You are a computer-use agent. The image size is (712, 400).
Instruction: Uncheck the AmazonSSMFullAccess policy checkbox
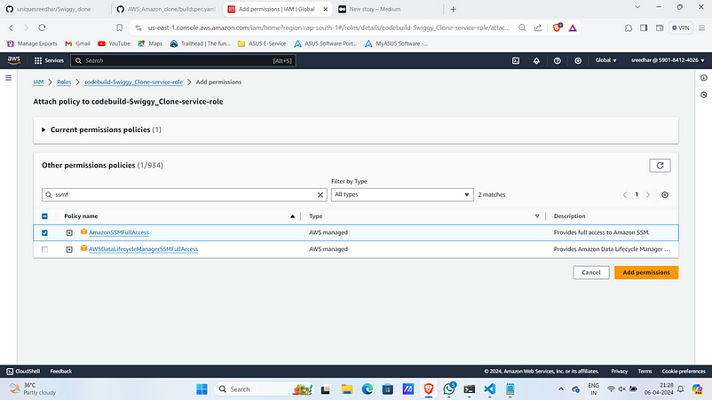(x=44, y=232)
